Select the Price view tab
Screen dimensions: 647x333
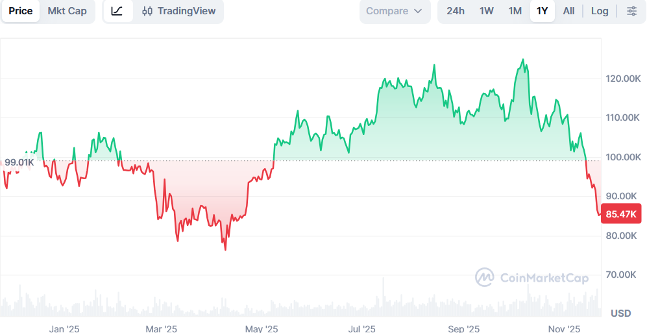21,11
